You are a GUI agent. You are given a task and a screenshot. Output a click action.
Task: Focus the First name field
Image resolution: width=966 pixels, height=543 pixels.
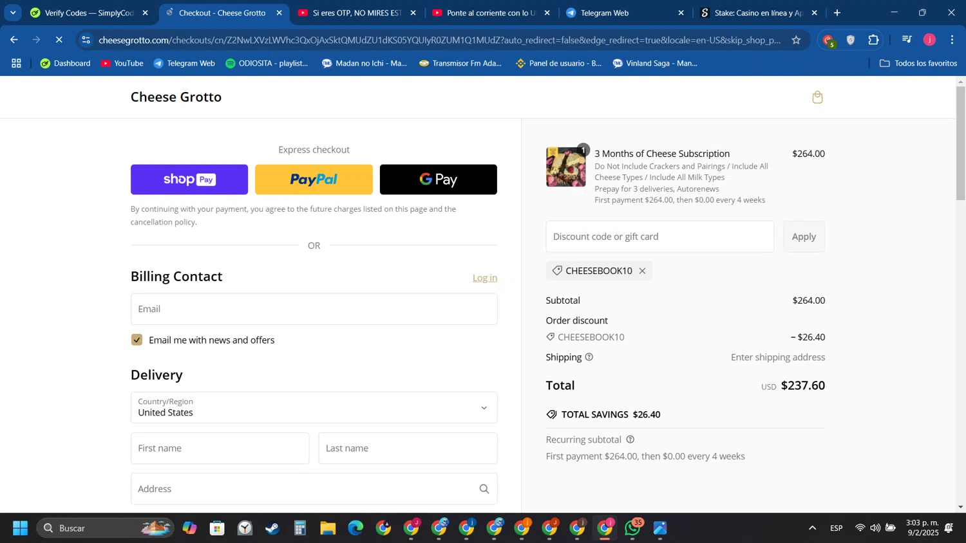220,448
